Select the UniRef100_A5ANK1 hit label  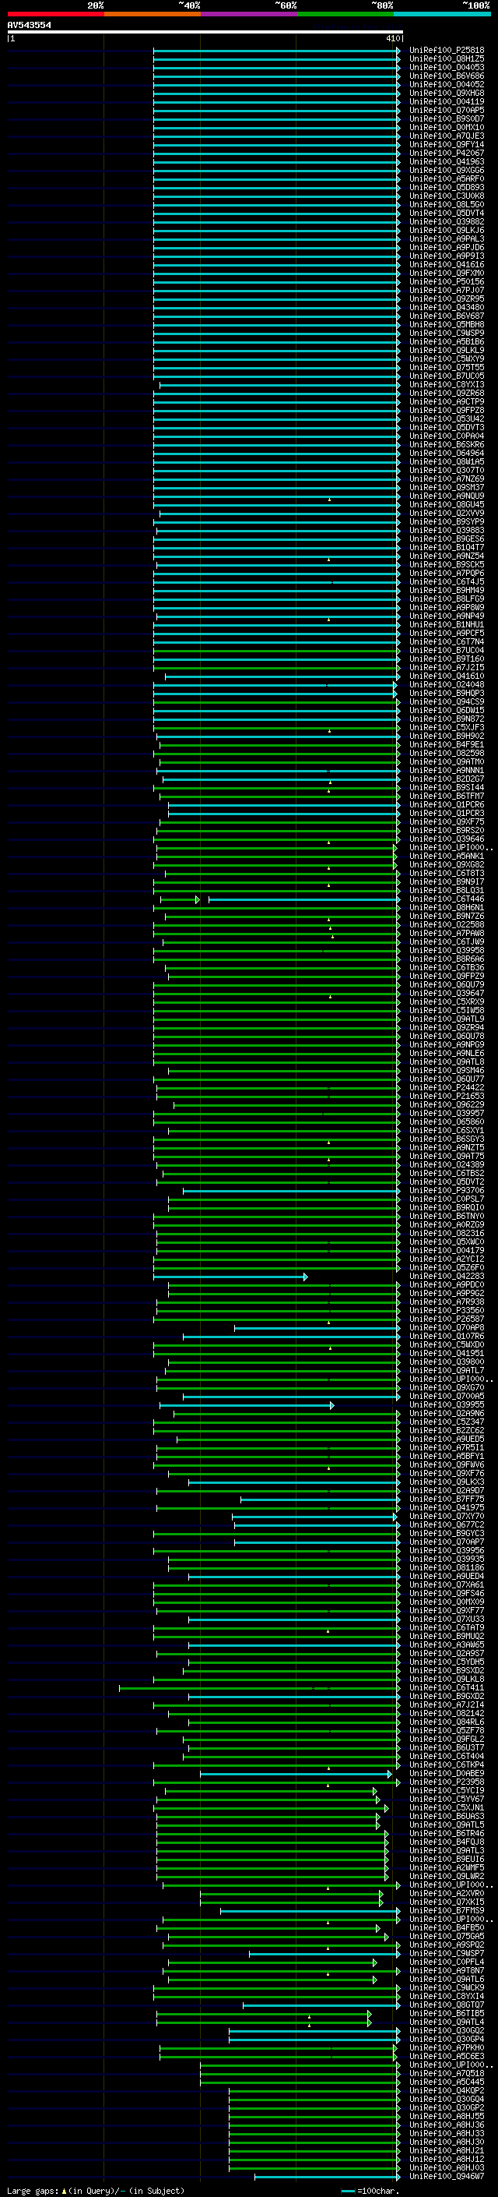pyautogui.click(x=447, y=856)
